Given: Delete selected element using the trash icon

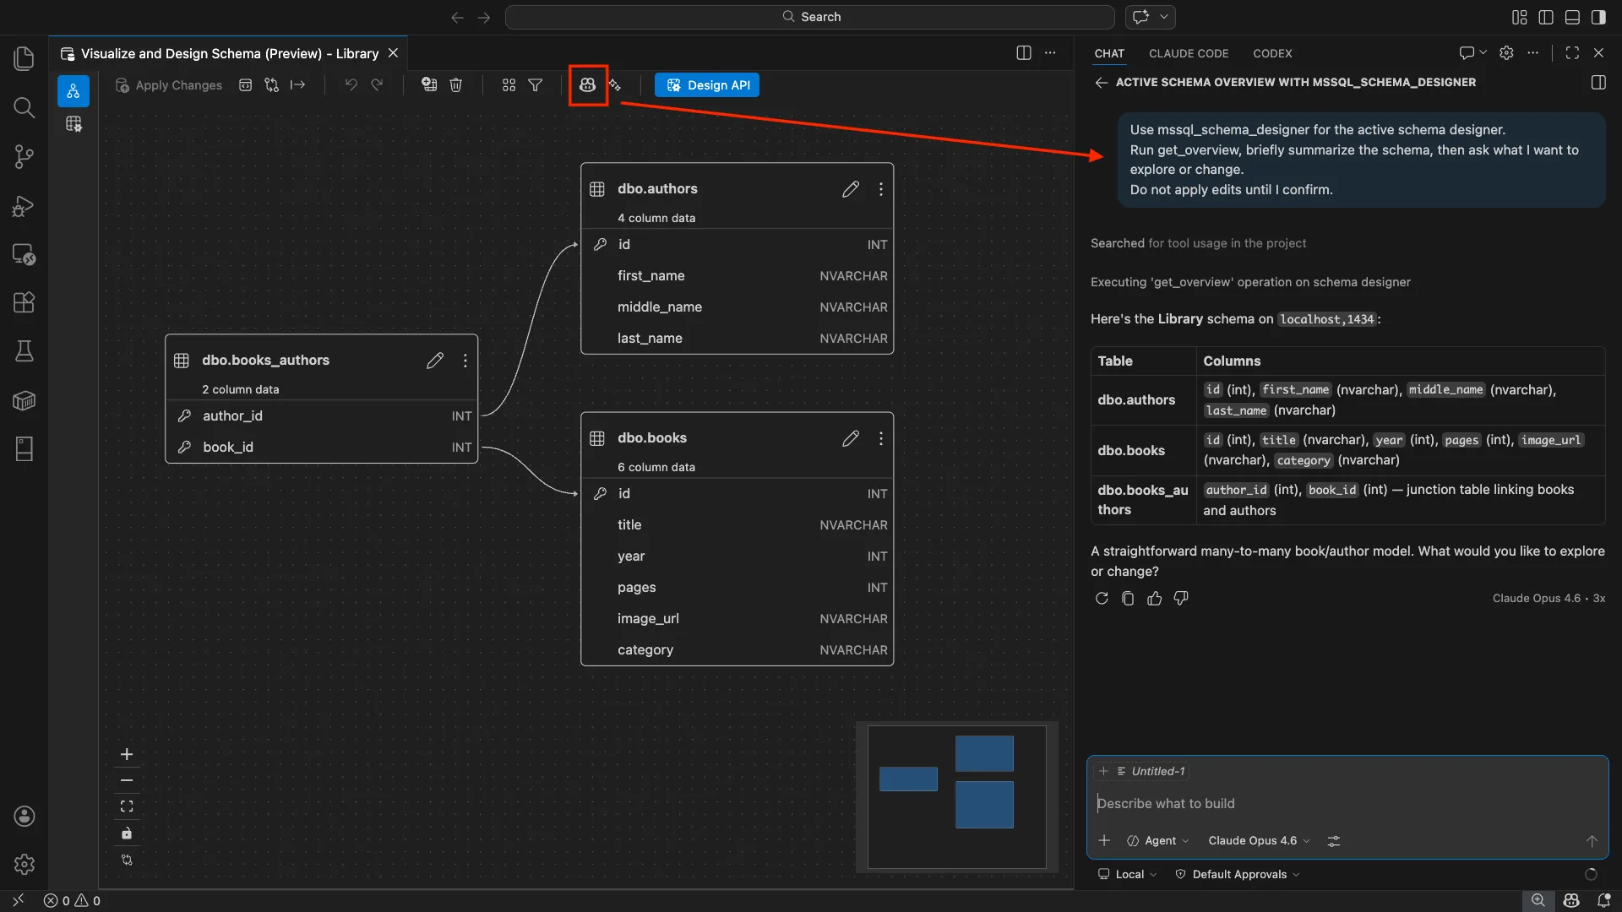Looking at the screenshot, I should 456,84.
